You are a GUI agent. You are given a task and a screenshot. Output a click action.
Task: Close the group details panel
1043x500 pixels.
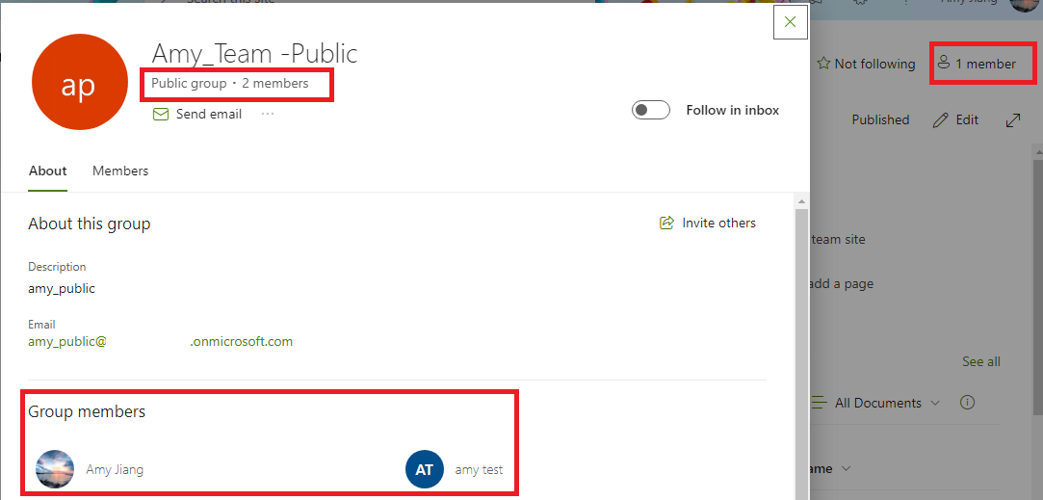tap(791, 21)
